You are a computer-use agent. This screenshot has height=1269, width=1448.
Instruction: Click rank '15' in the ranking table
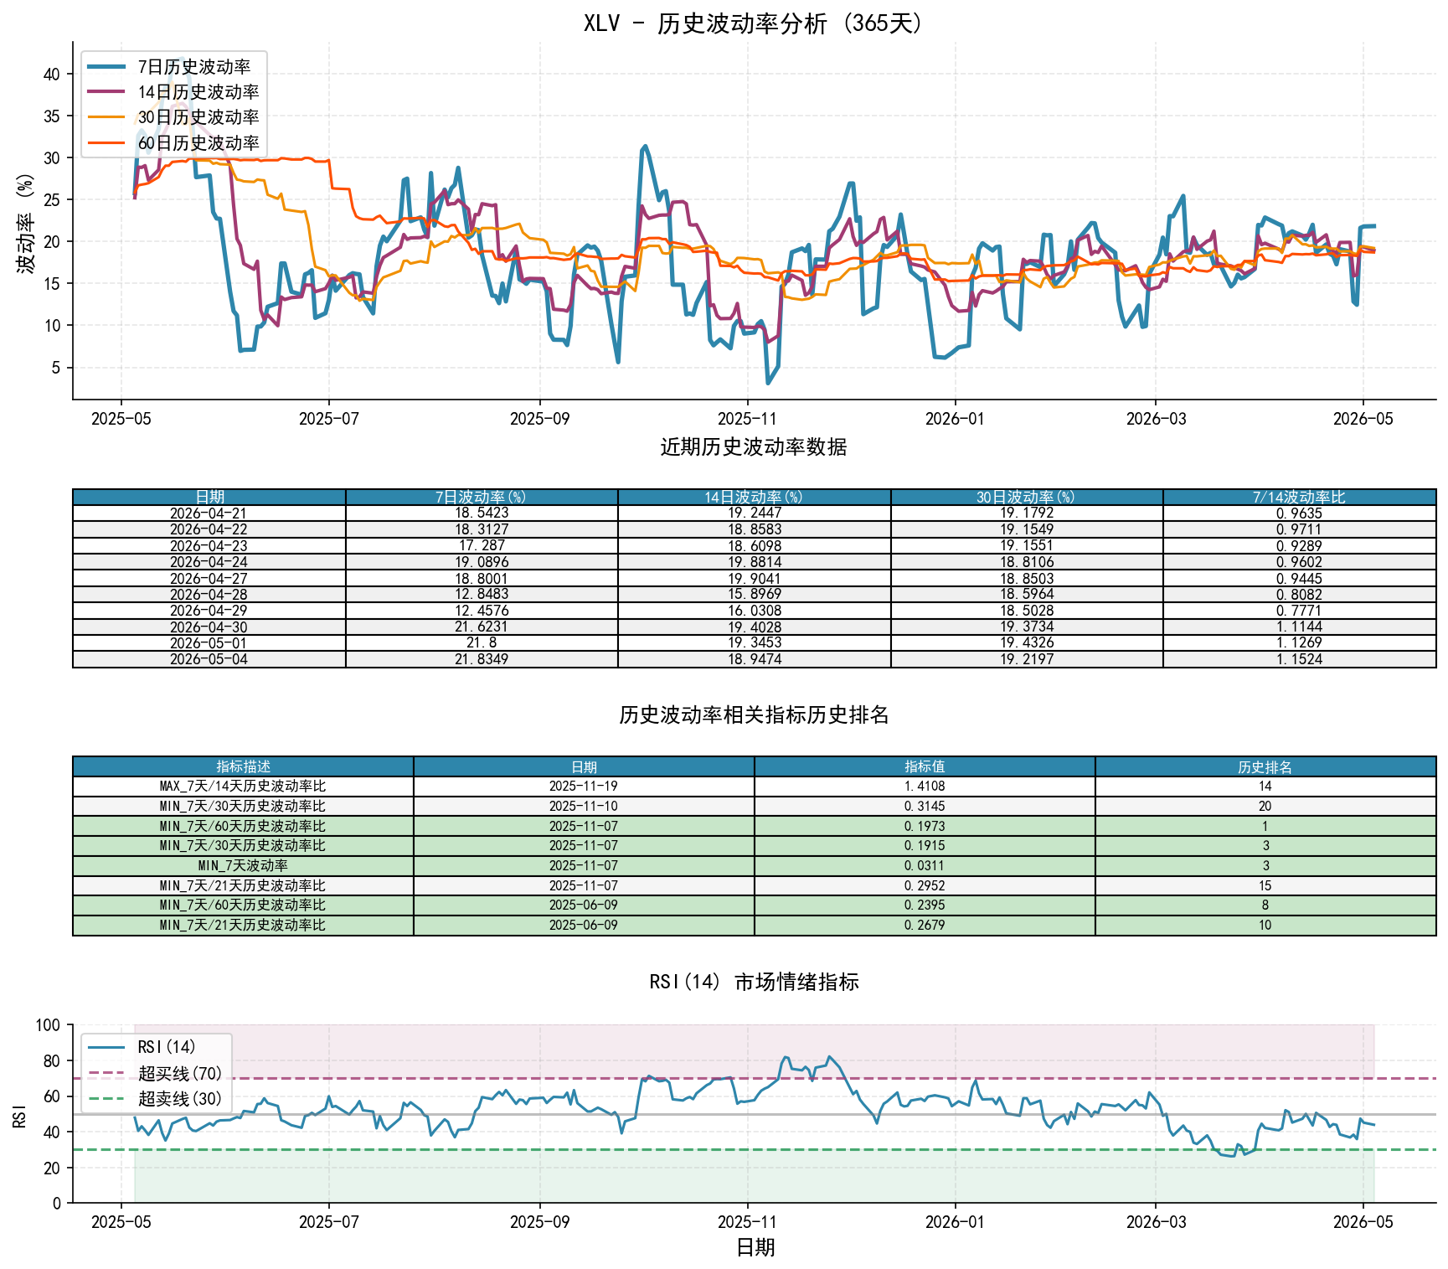pos(1265,885)
